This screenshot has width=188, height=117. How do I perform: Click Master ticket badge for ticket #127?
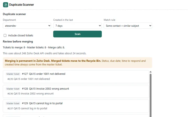13,74
